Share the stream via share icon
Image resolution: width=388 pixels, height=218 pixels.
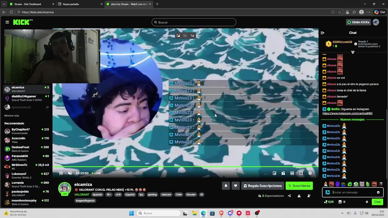[x=289, y=196]
